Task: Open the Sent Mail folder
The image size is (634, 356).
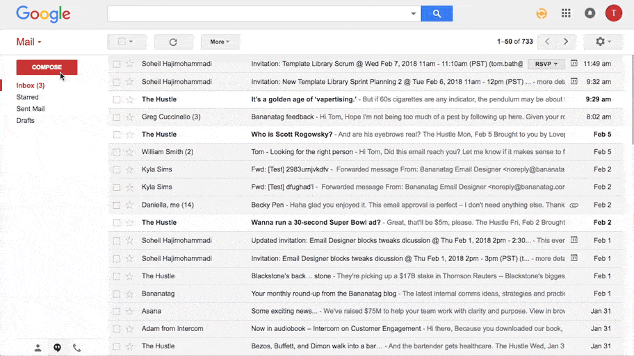Action: 31,109
